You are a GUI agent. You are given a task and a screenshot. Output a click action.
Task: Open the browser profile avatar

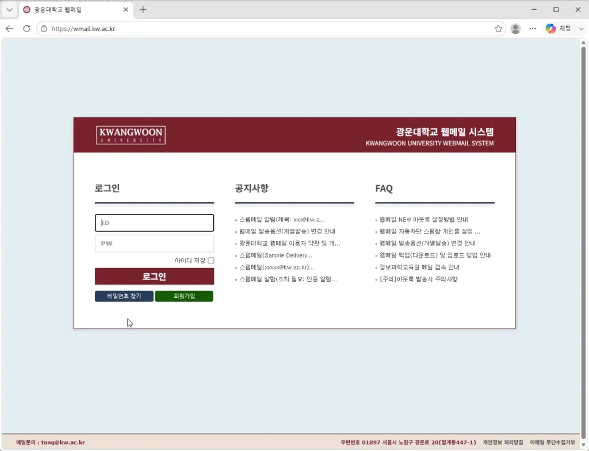point(515,29)
